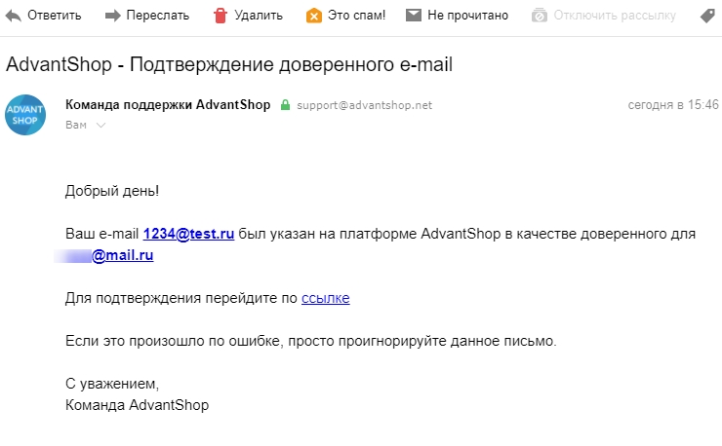Click the Не прочитано text label

[x=468, y=16]
